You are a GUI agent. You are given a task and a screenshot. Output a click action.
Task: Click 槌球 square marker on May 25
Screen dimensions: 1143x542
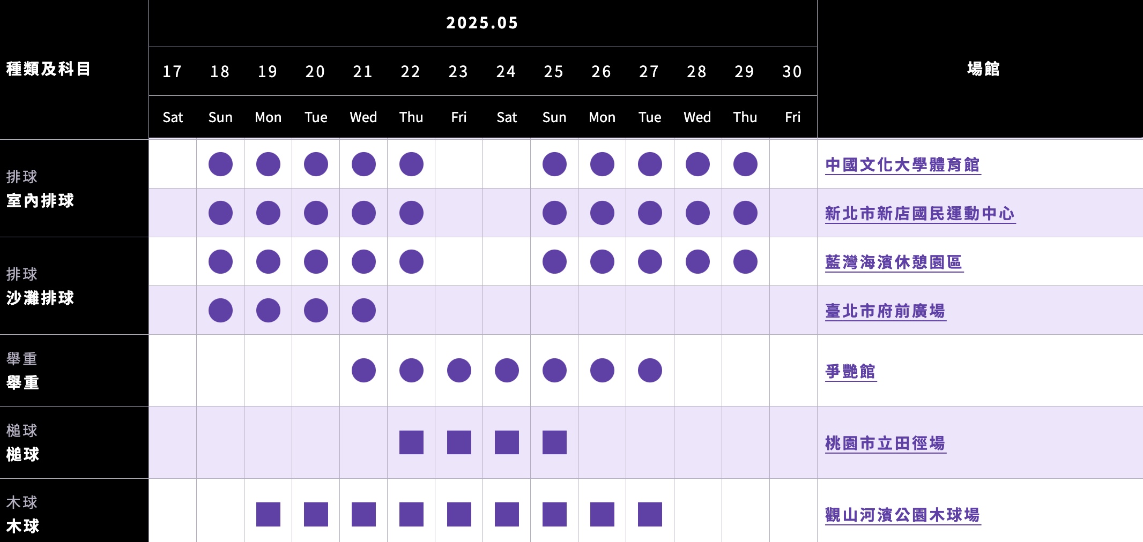(554, 442)
